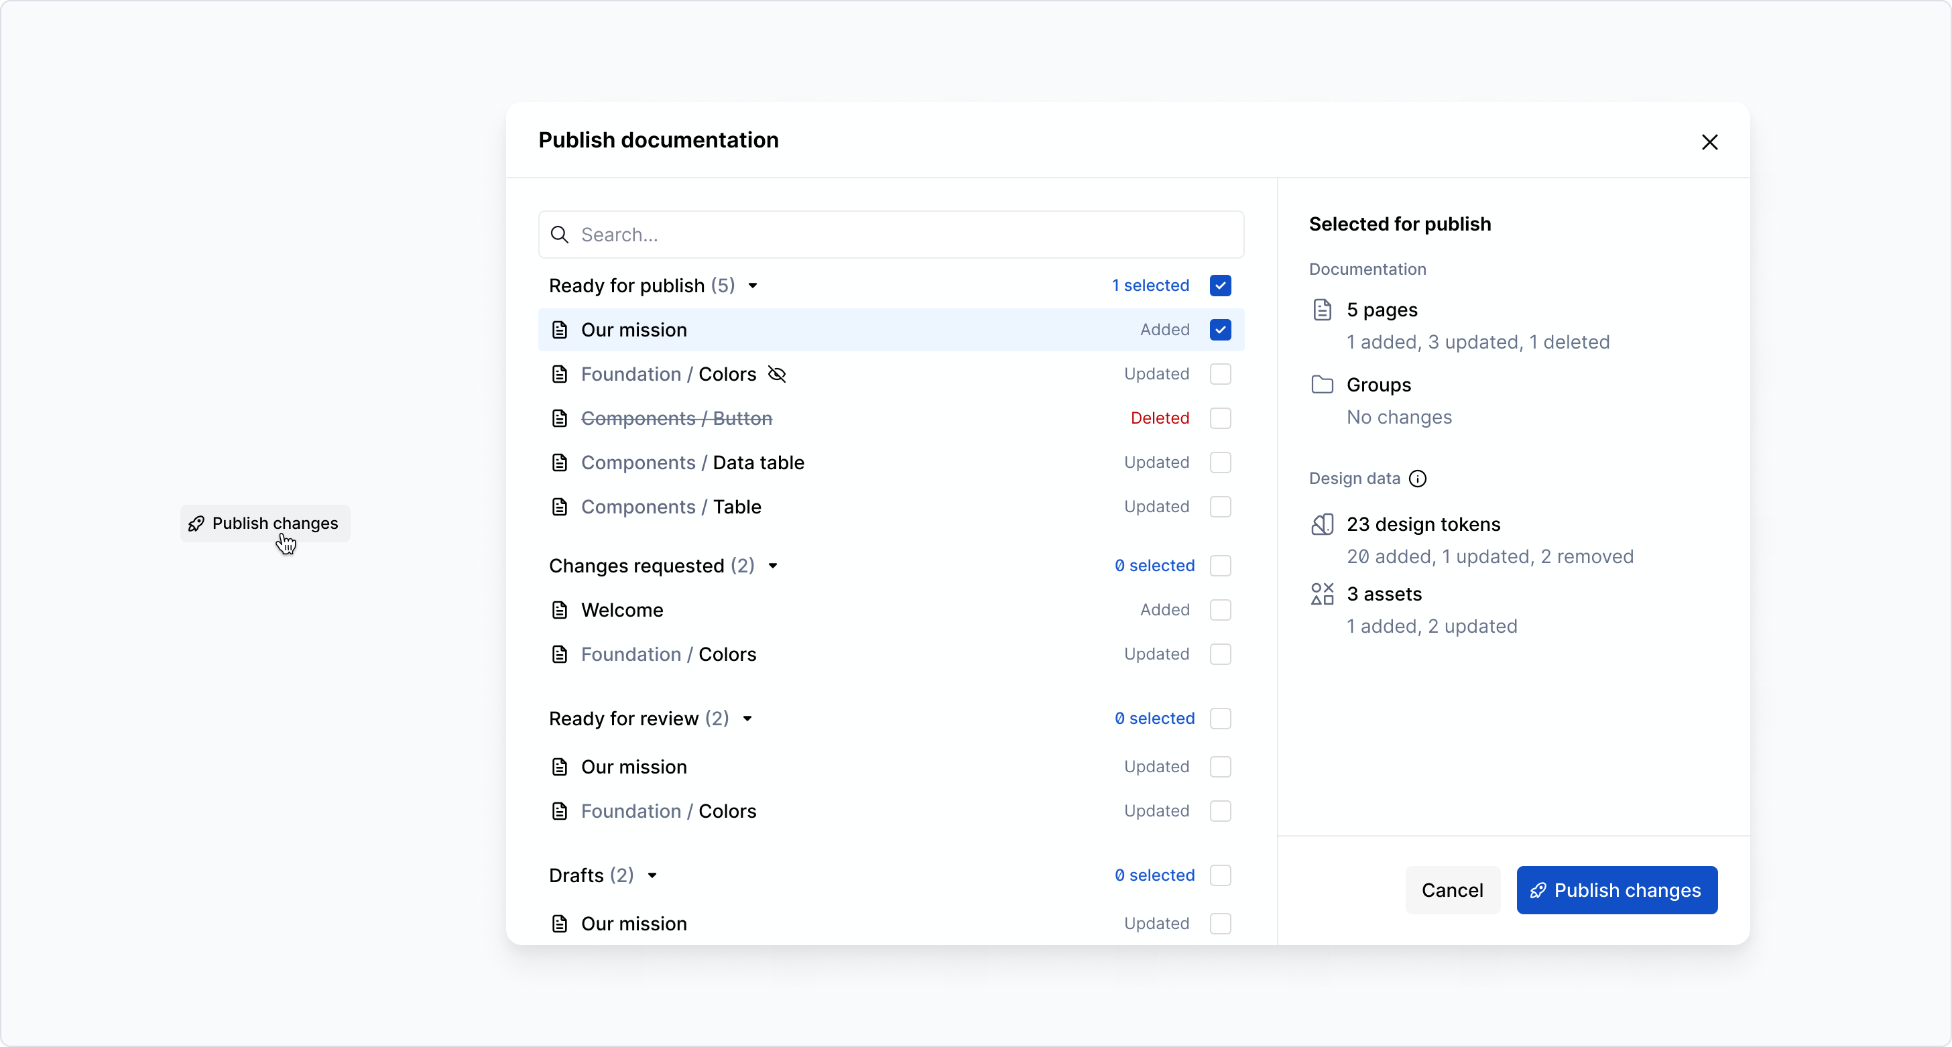Screen dimensions: 1952x1047
Task: Click the 5 pages document icon under Documentation
Action: tap(1323, 310)
